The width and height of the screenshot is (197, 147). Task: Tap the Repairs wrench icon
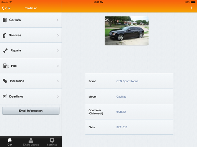5,51
